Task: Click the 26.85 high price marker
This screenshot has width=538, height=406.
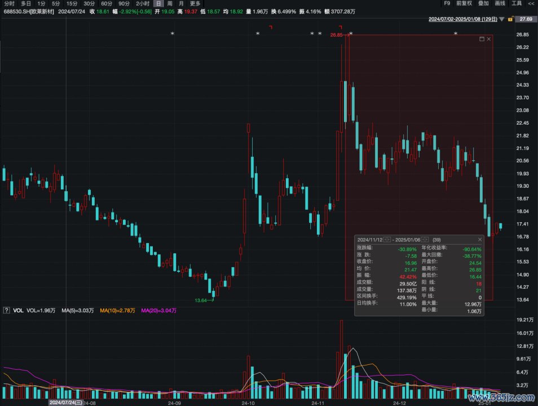Action: click(x=336, y=35)
